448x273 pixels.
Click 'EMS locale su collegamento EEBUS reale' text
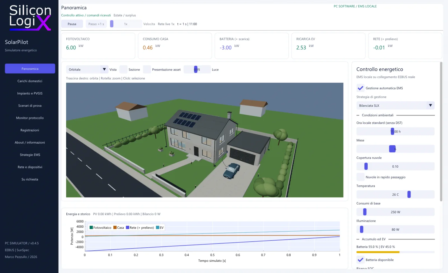[x=386, y=77]
